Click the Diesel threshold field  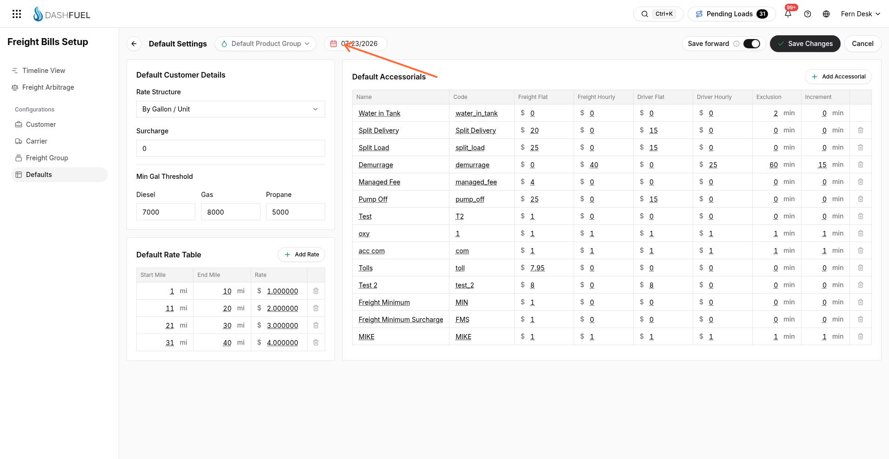click(166, 212)
